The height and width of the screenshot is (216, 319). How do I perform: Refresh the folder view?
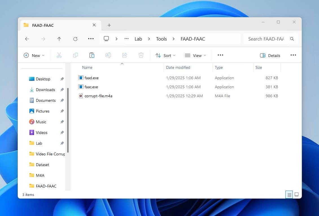[x=75, y=39]
